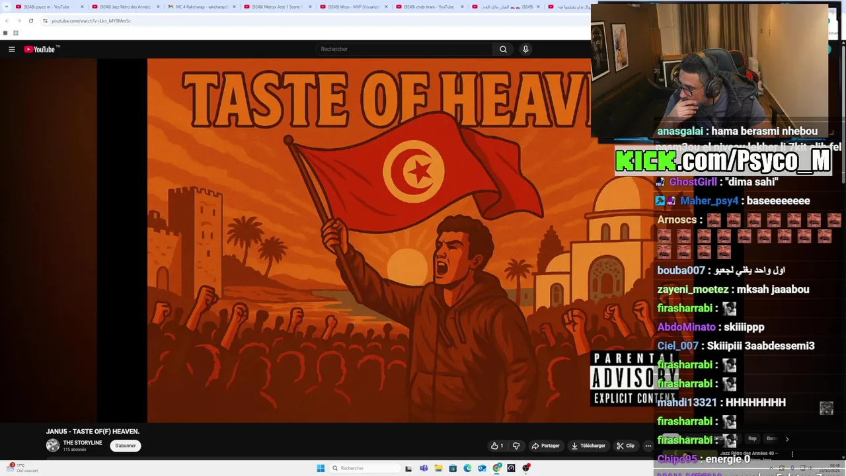Create a Clip with the scissors button
The height and width of the screenshot is (476, 846).
(626, 446)
